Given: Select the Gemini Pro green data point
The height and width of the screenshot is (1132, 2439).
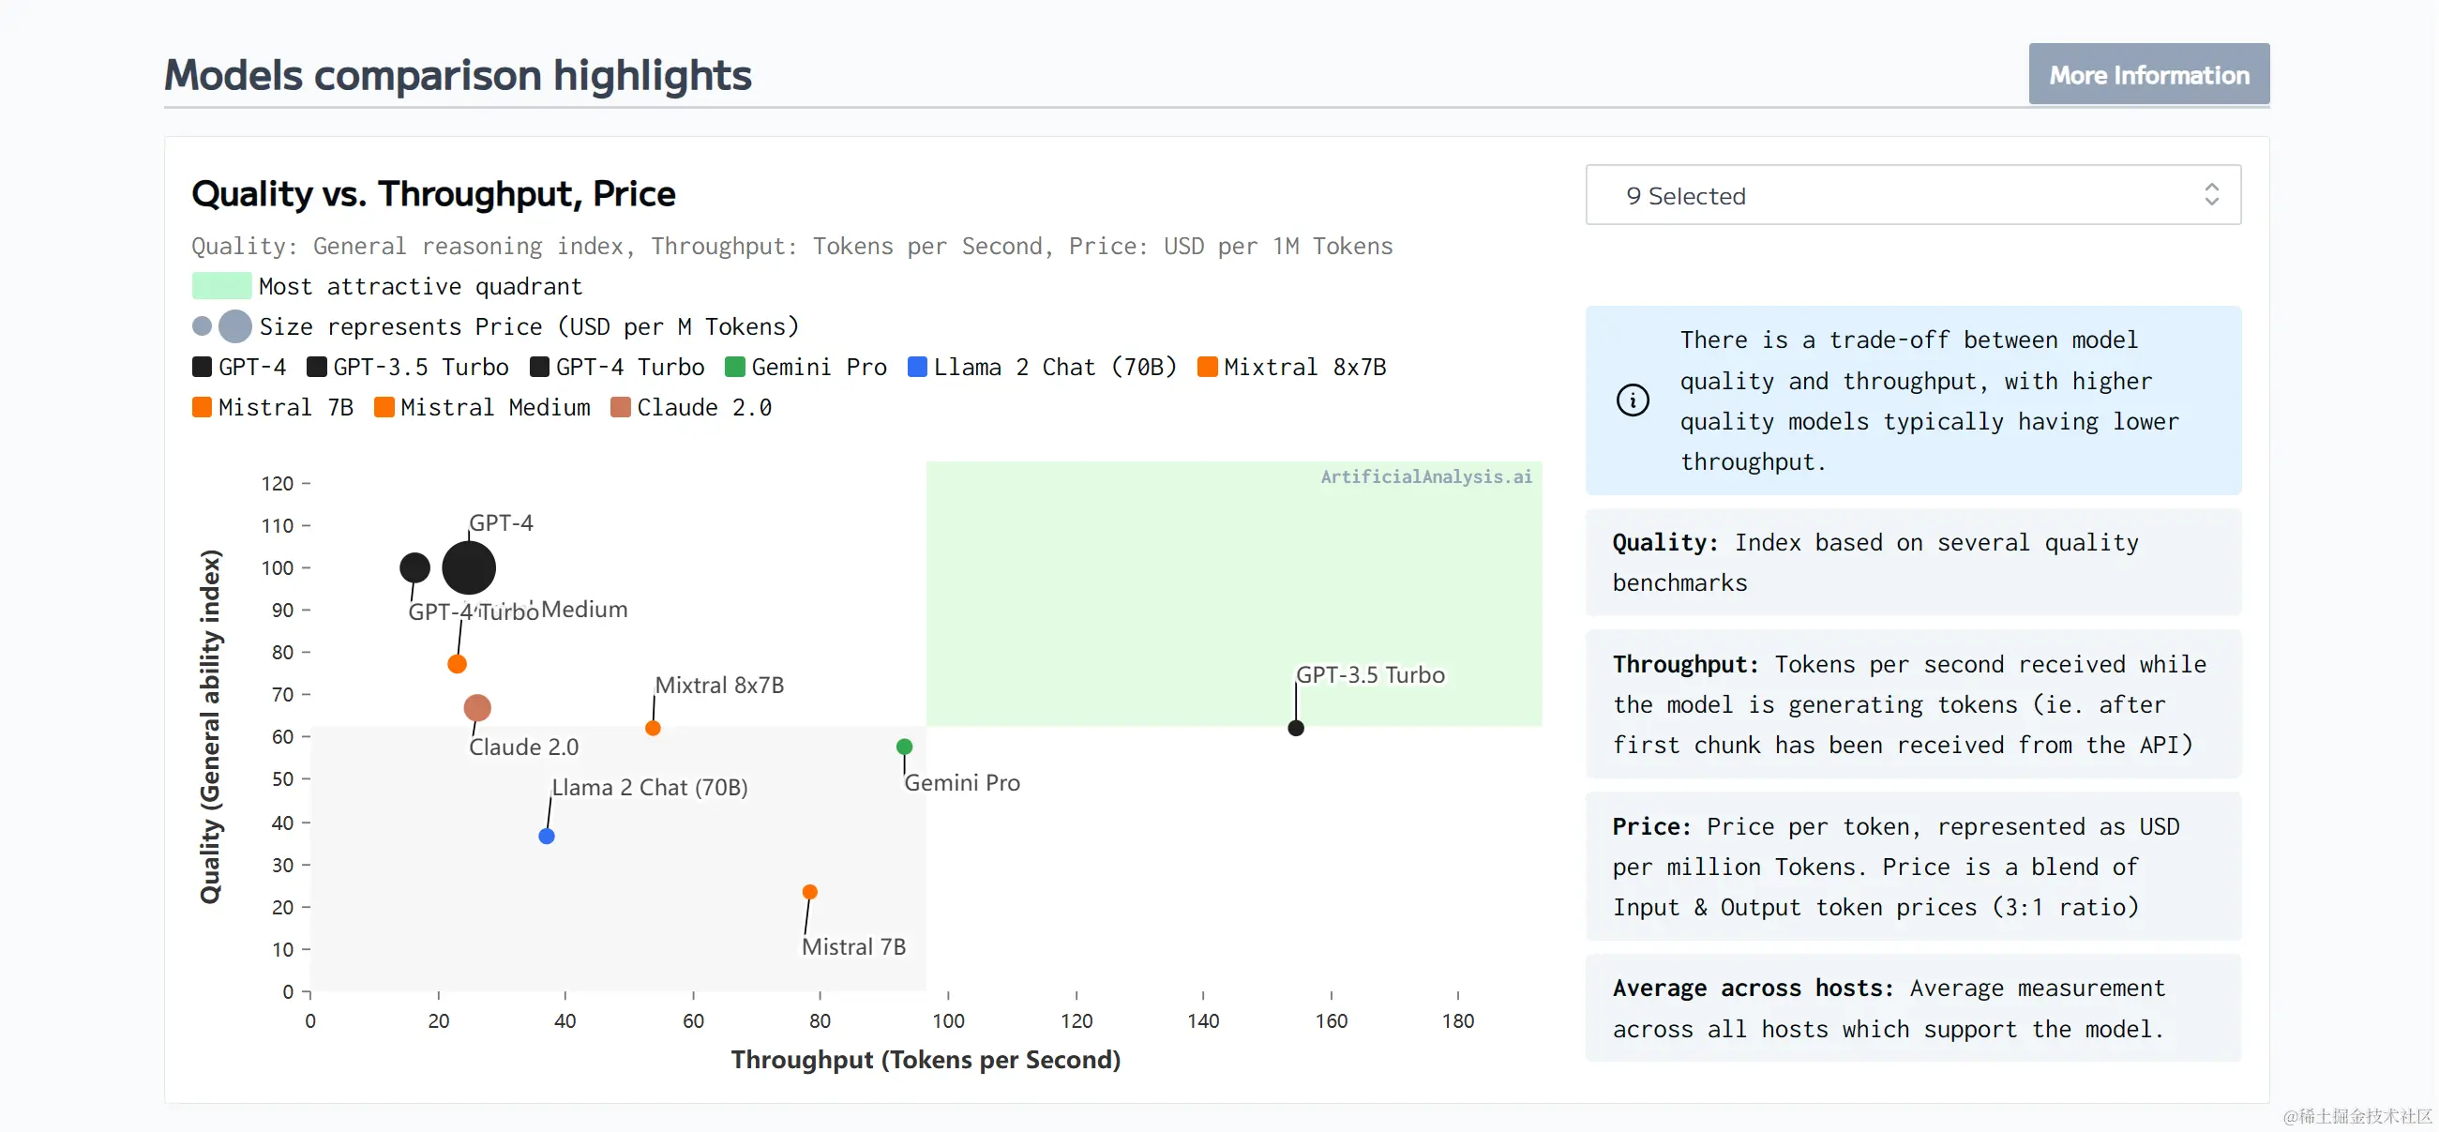Looking at the screenshot, I should [904, 747].
